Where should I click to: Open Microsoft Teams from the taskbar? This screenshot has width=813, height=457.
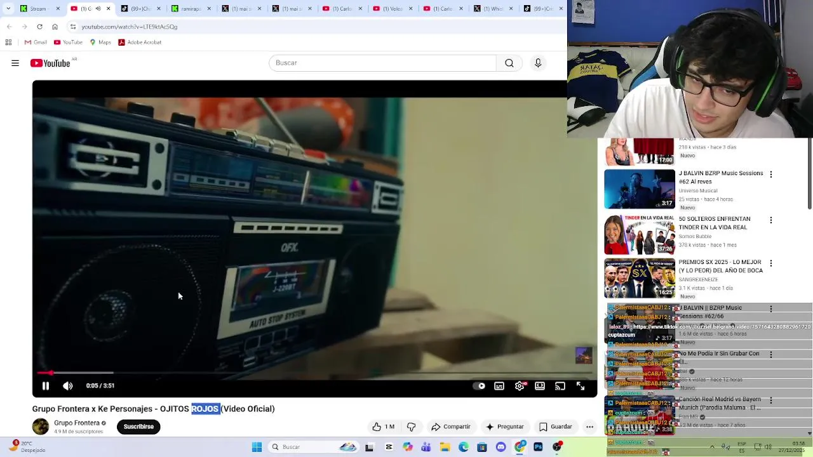coord(426,447)
